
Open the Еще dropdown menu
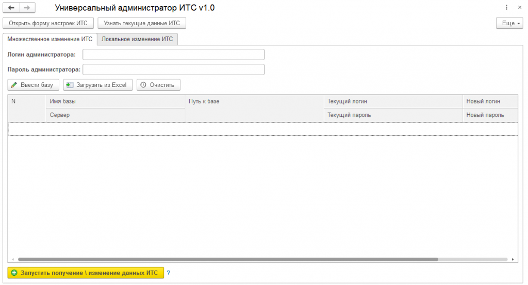coord(509,23)
